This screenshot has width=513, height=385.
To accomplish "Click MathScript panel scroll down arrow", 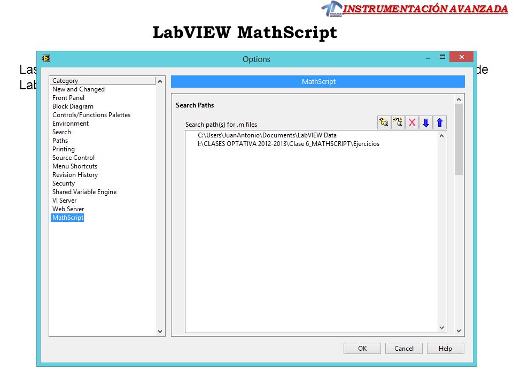I will (458, 330).
